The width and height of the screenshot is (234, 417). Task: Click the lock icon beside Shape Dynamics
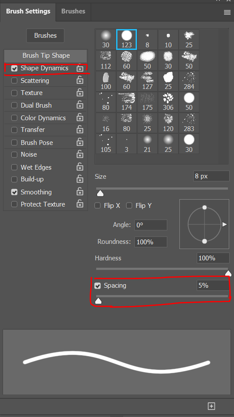click(x=80, y=68)
